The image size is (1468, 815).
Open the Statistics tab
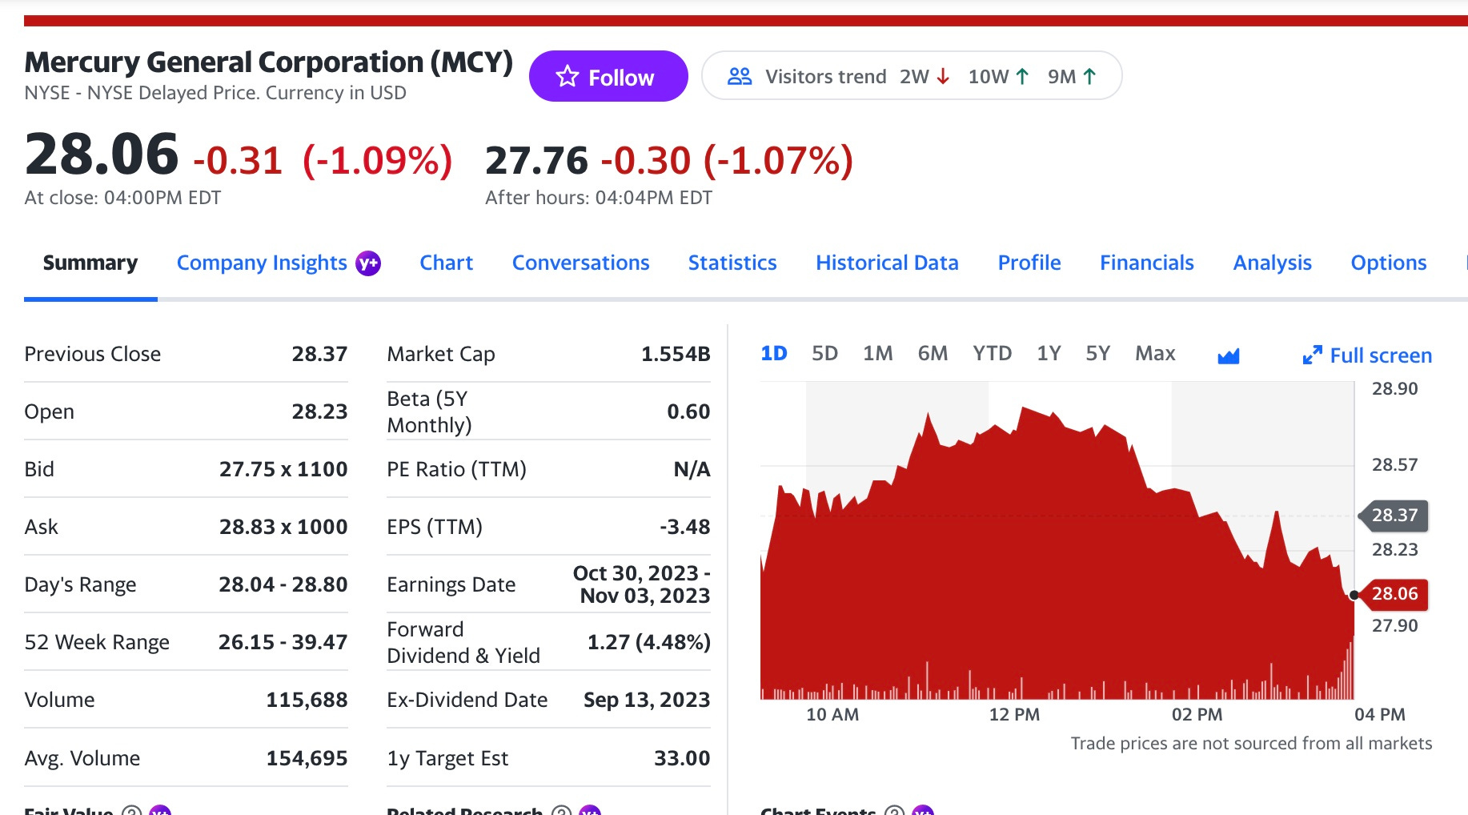(732, 263)
